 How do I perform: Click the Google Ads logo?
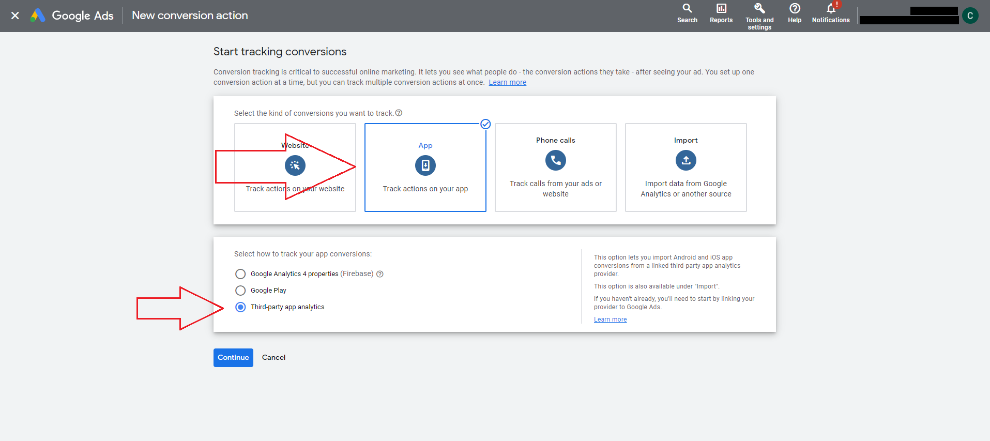(x=38, y=16)
